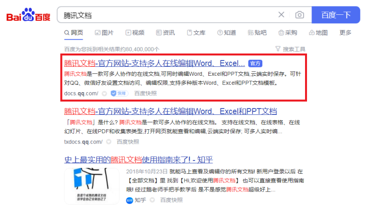The height and width of the screenshot is (207, 372).
Task: Open the 文库 tab
Action: point(196,33)
